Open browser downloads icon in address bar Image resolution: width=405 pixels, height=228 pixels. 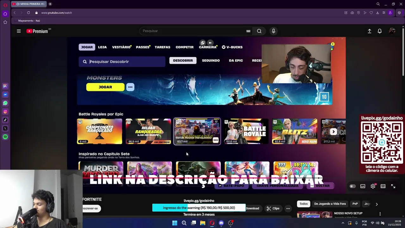tap(377, 13)
